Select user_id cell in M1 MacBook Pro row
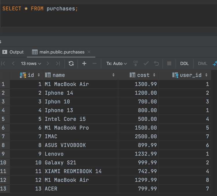The width and height of the screenshot is (217, 196). (185, 128)
